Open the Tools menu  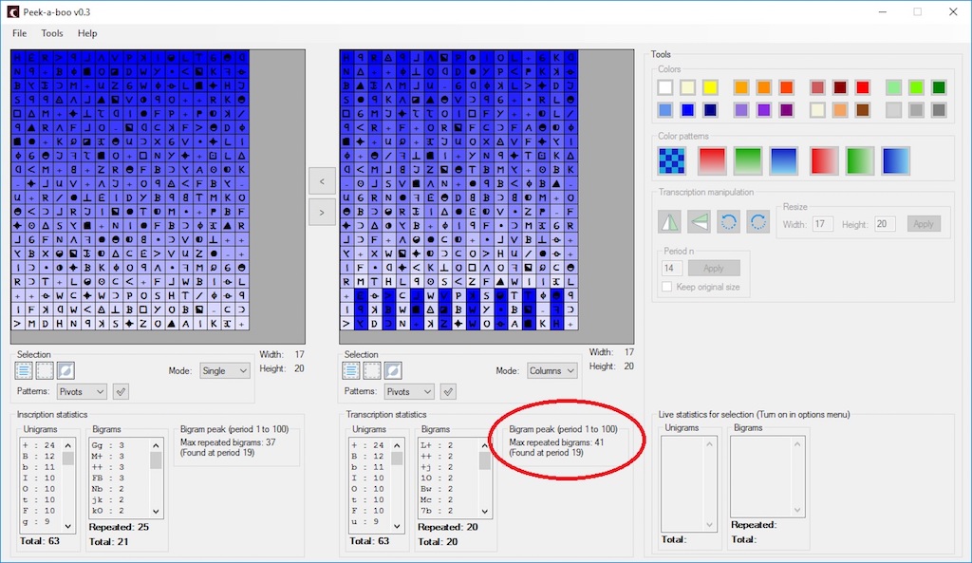coord(52,33)
